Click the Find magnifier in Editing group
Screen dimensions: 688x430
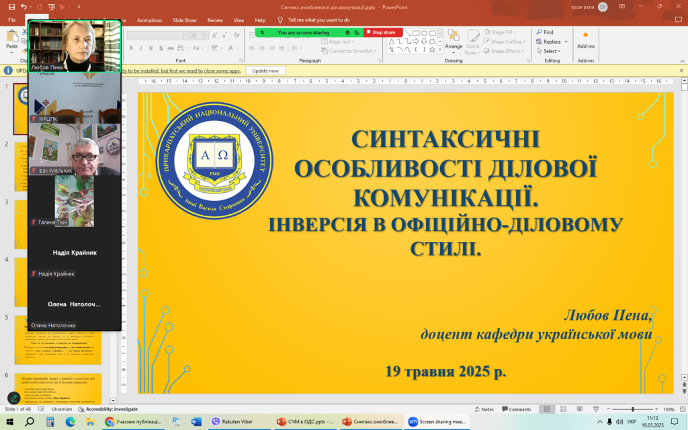[539, 32]
